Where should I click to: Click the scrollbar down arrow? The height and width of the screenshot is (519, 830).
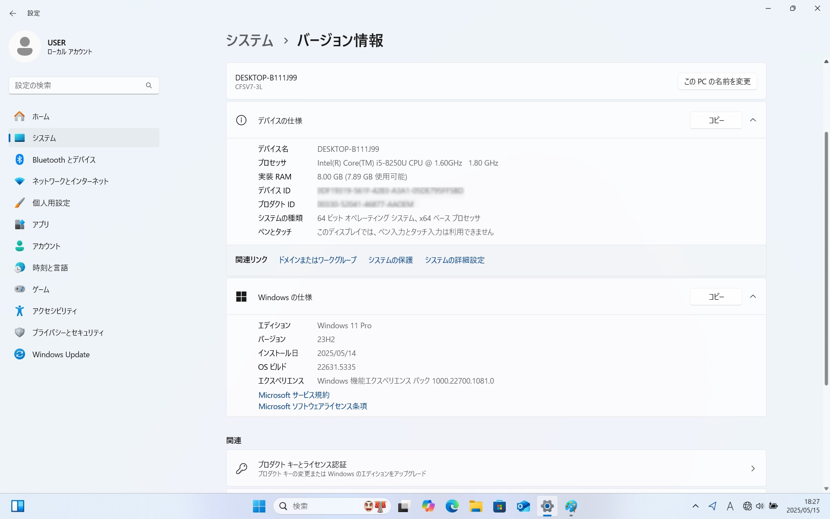826,489
